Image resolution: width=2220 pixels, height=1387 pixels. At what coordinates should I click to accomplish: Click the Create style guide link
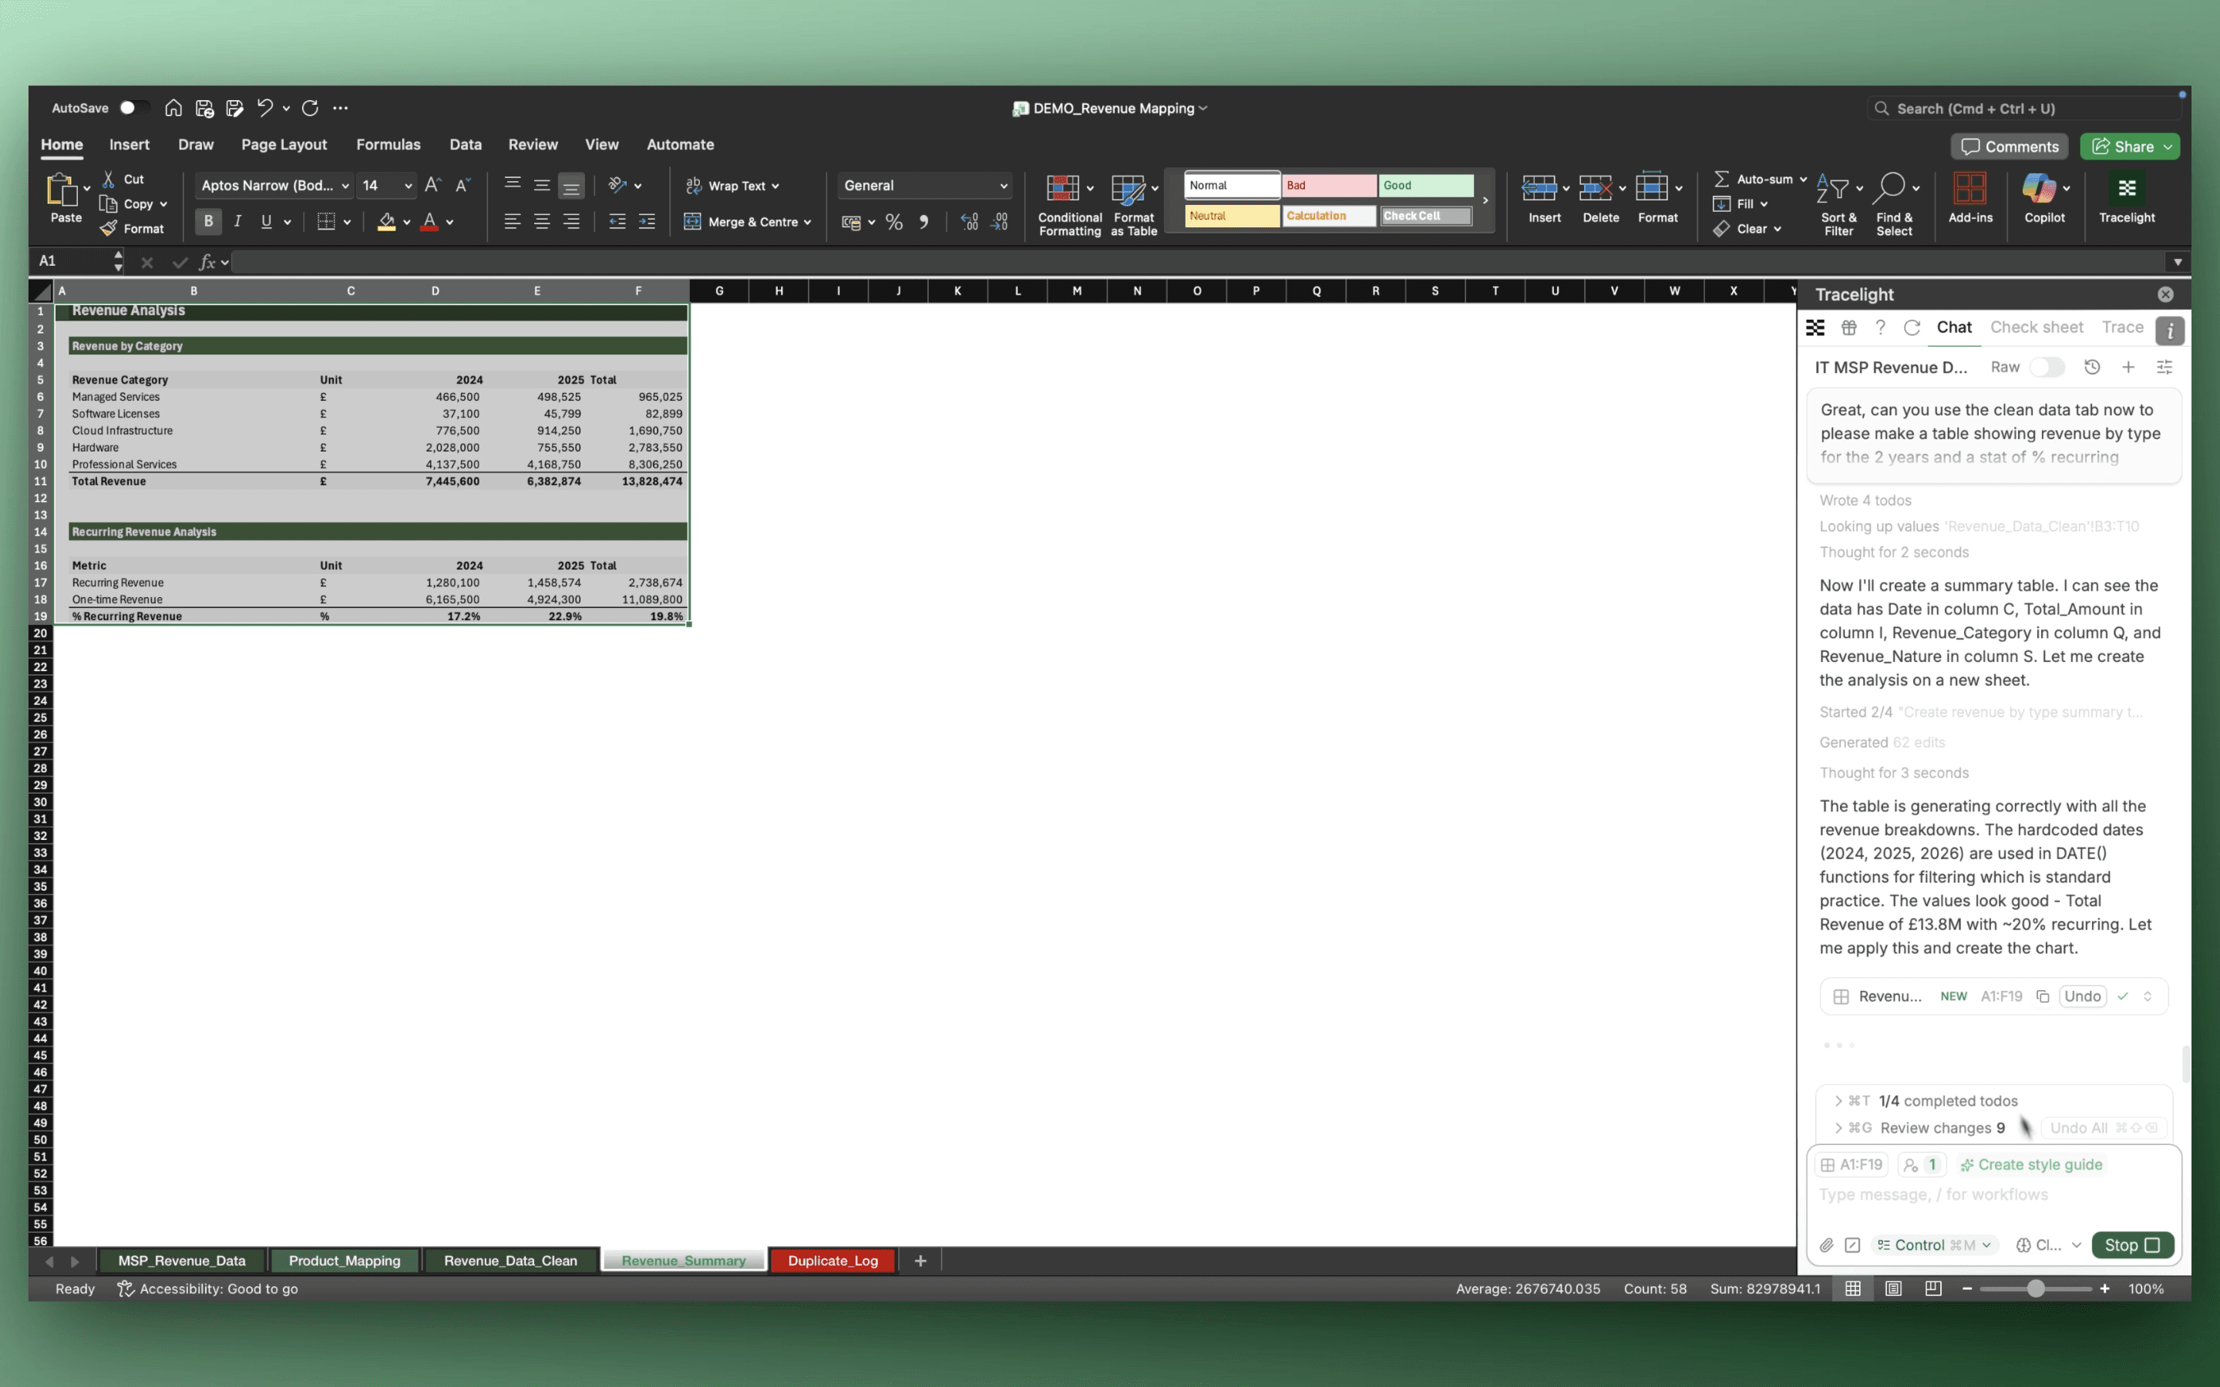(x=2031, y=1164)
